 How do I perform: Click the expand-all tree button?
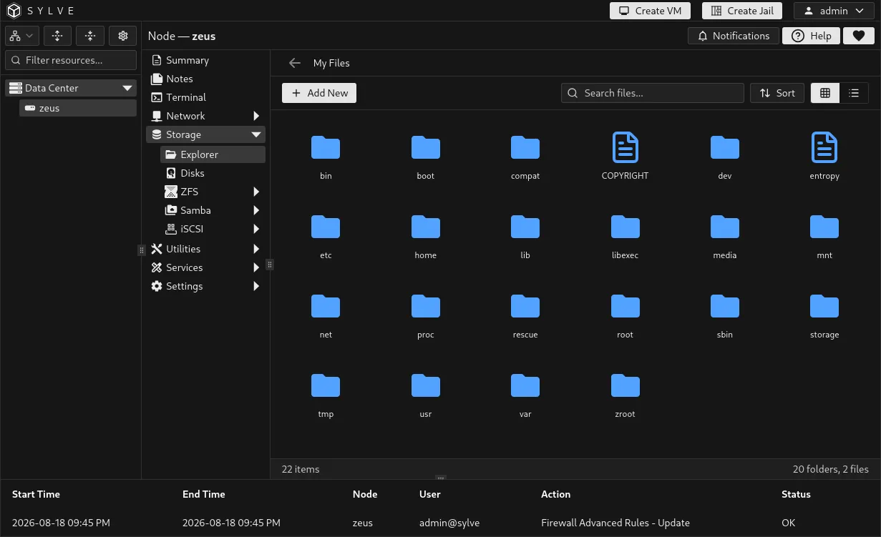tap(57, 36)
